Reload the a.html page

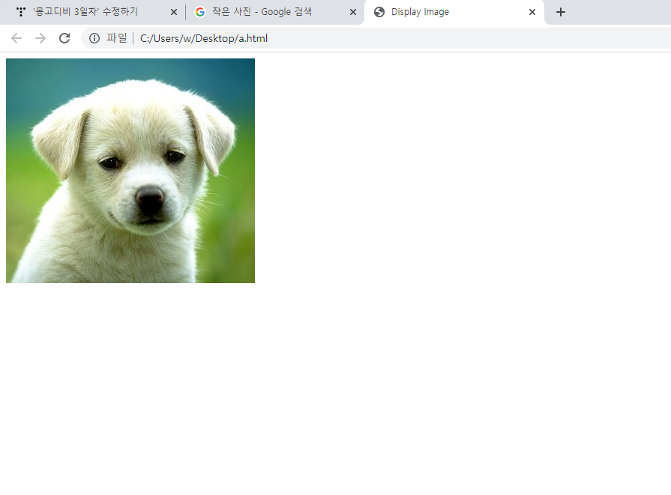tap(64, 38)
